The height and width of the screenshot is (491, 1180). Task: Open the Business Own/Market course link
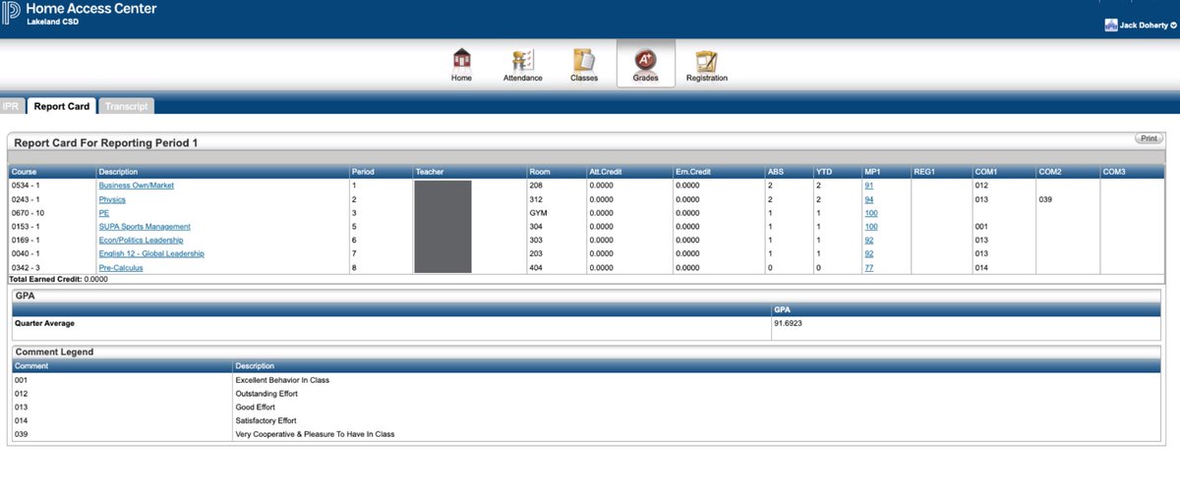[x=137, y=185]
